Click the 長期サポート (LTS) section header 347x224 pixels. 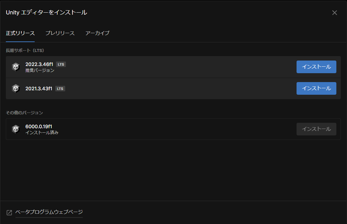click(x=25, y=50)
